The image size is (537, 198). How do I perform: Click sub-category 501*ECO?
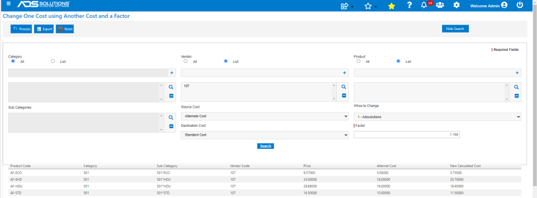[x=164, y=173]
